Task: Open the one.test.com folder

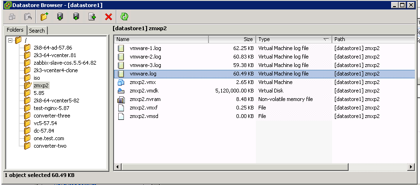Action: click(x=49, y=138)
